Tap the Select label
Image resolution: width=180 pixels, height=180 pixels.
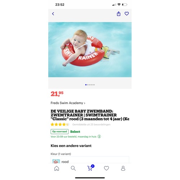(75, 132)
